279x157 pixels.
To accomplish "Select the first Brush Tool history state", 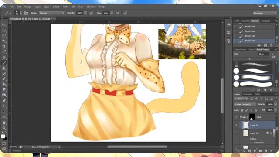I will 254,27.
